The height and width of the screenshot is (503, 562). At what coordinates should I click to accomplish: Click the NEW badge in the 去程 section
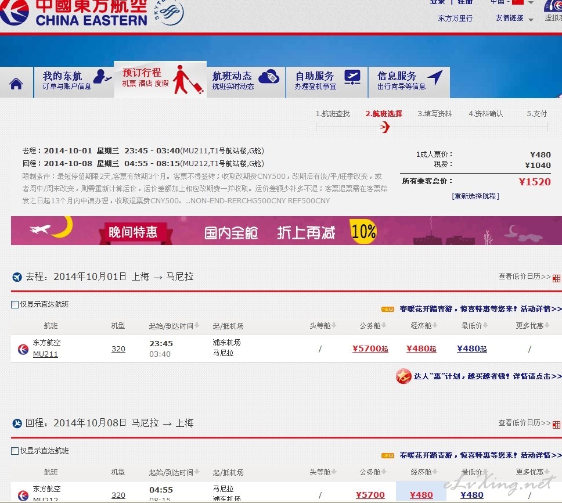click(387, 309)
